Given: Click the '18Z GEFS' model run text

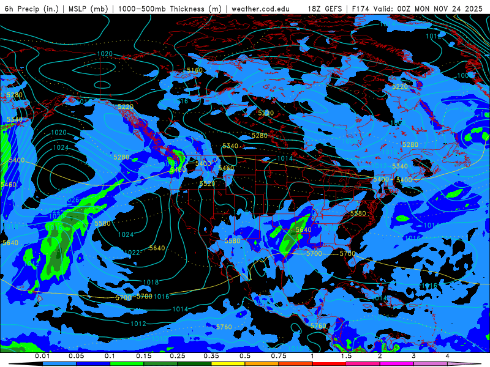Looking at the screenshot, I should click(x=325, y=9).
